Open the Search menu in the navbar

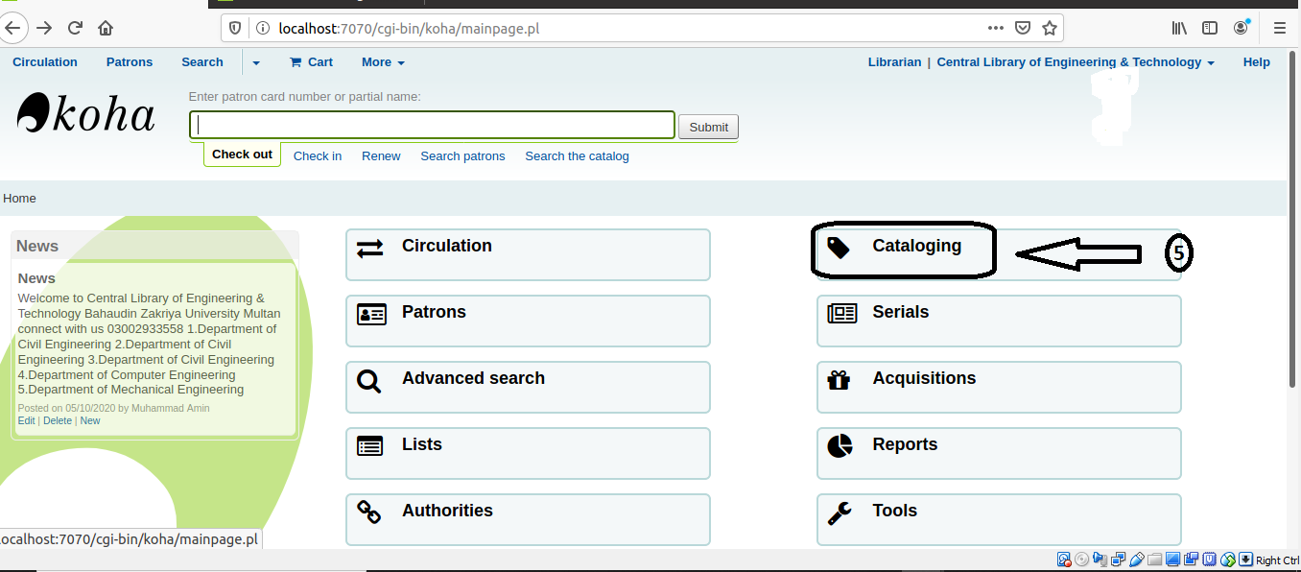(x=201, y=62)
